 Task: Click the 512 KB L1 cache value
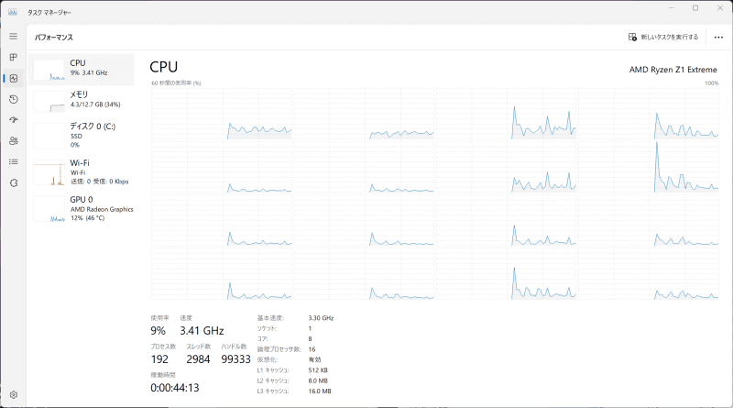tap(318, 370)
